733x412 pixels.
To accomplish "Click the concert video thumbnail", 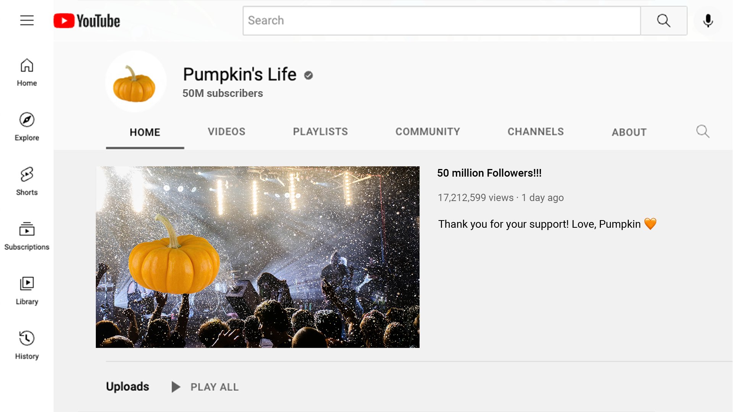I will coord(258,257).
